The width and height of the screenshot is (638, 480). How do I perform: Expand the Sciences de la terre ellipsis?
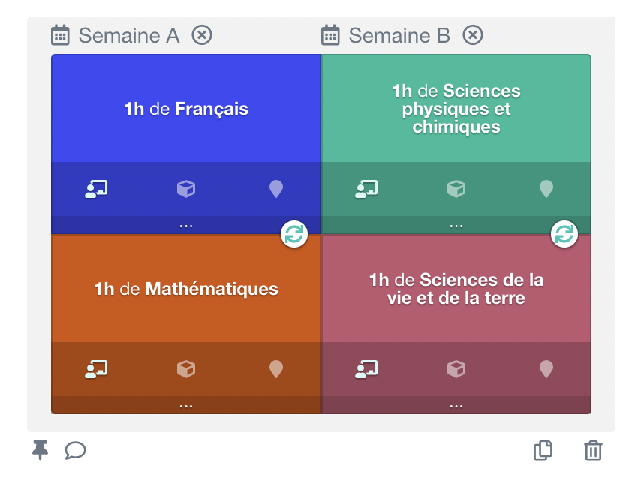(456, 404)
